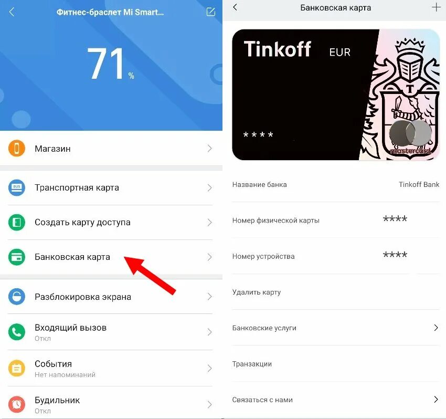Open Транзакции
The image size is (446, 419).
[336, 364]
